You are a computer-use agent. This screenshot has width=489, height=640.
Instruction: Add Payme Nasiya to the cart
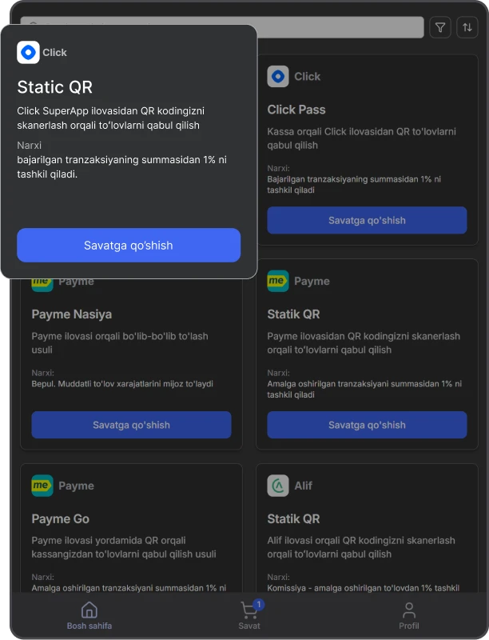(x=131, y=425)
